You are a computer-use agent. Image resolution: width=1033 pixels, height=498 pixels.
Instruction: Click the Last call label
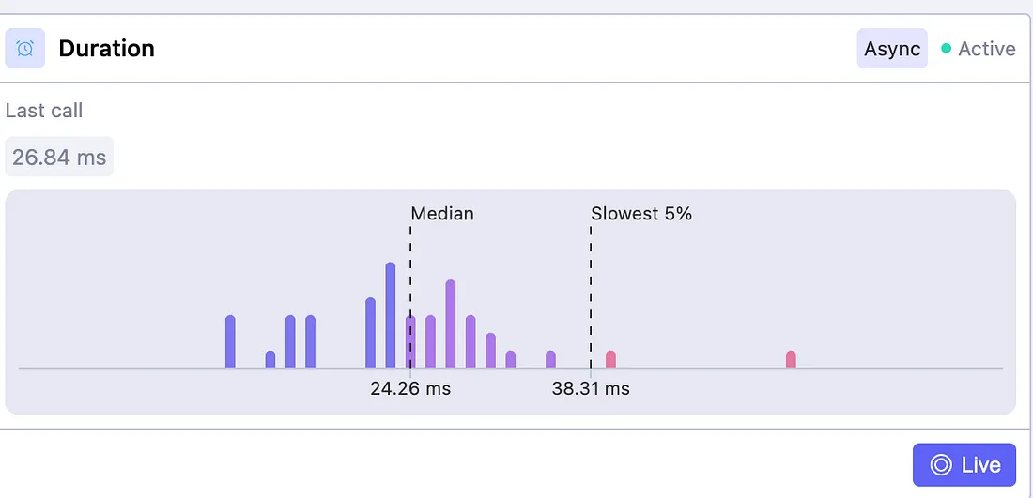[44, 111]
